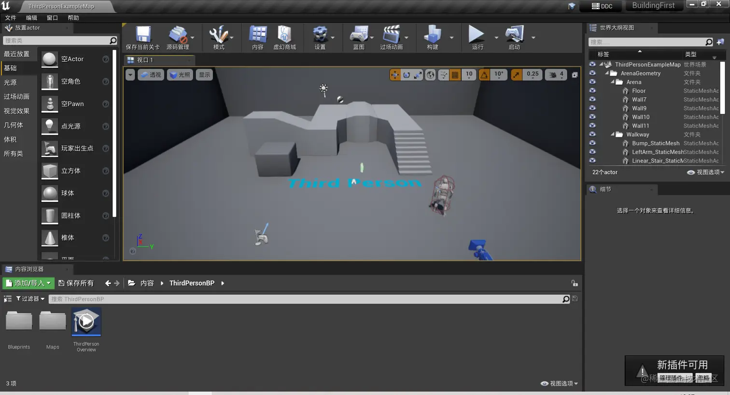Maximize or restore the viewport
730x395 pixels.
(x=575, y=75)
